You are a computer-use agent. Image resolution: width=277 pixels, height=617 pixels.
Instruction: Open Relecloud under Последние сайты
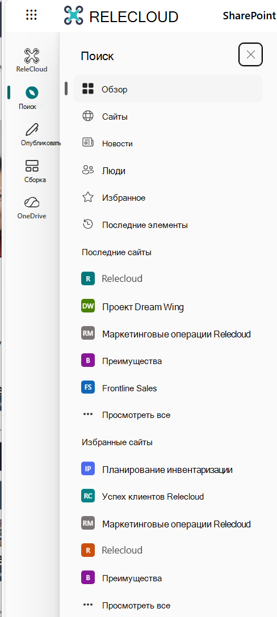[122, 278]
